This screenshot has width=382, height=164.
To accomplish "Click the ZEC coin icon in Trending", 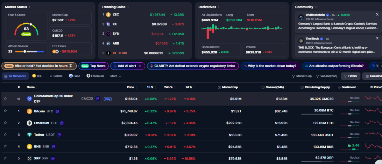I will click(x=108, y=15).
